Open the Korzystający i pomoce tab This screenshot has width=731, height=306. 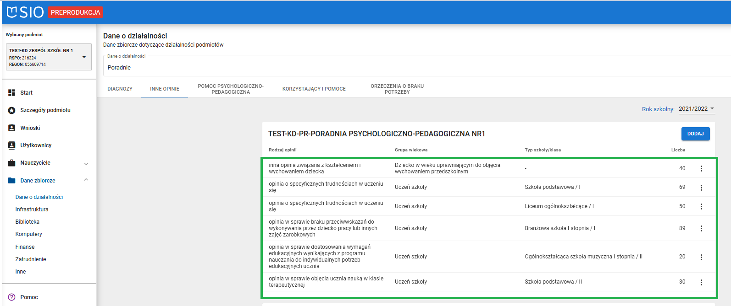(314, 89)
